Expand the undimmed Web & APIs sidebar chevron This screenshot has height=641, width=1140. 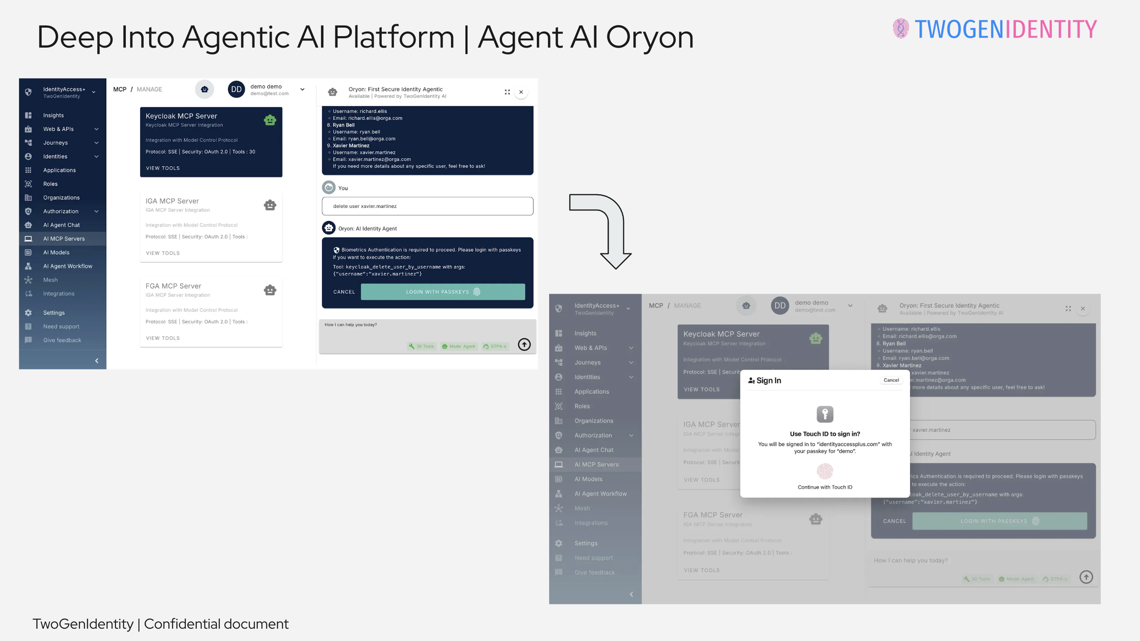click(x=96, y=129)
